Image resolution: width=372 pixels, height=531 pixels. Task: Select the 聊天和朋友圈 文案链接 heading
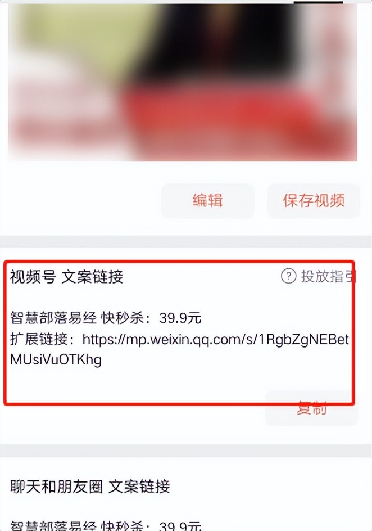tap(90, 487)
